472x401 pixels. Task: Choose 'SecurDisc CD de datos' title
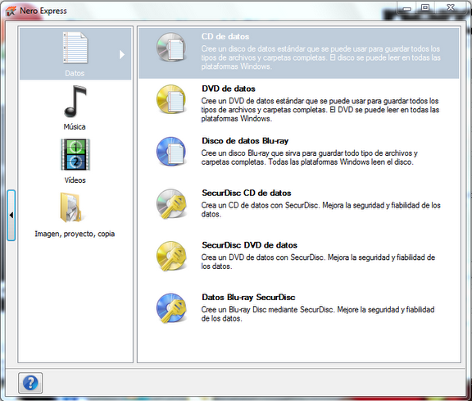pos(247,193)
